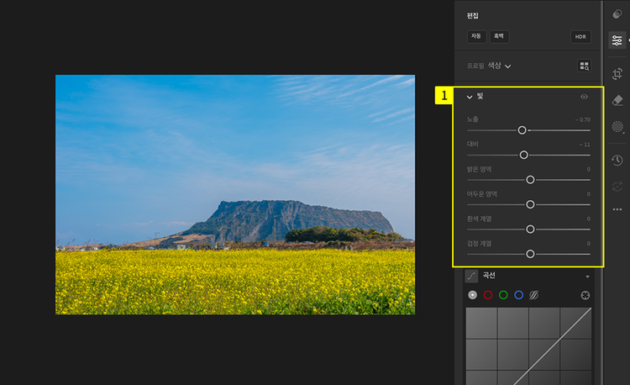Viewport: 630px width, 385px height.
Task: Open the profile browser grid icon
Action: click(585, 66)
